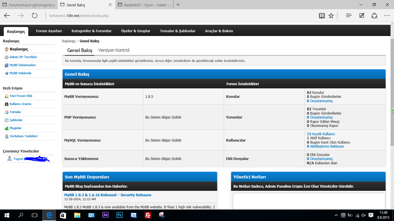The width and height of the screenshot is (394, 221).
Task: Open the 0 Aktifleştirme Bekleyen link
Action: tap(325, 146)
